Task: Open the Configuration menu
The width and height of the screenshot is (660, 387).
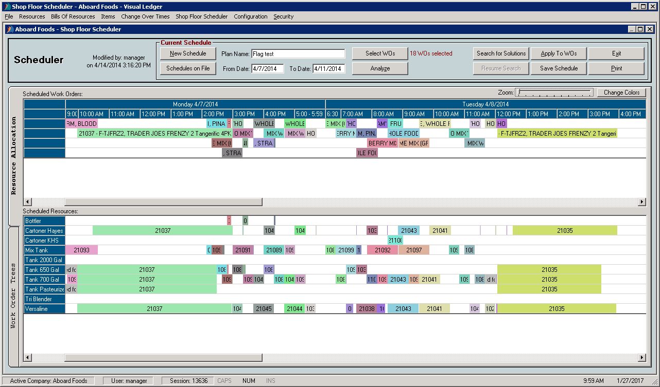Action: pos(250,16)
